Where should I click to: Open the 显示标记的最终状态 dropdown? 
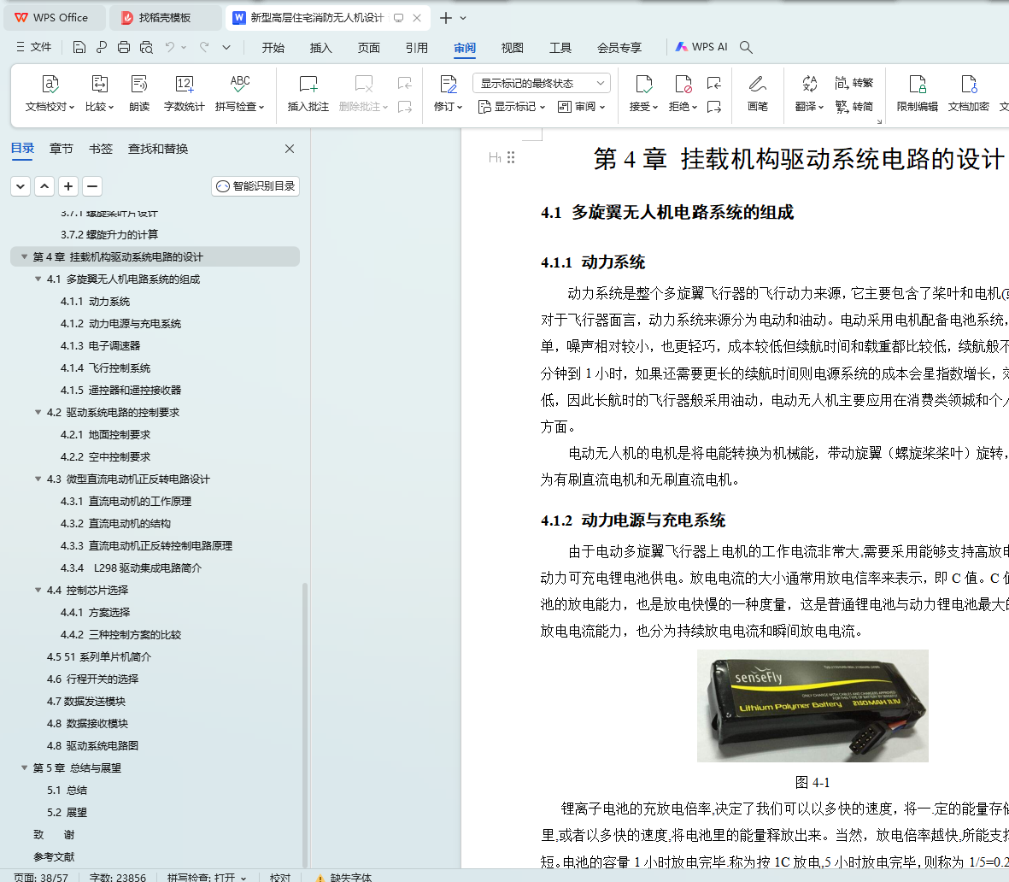tap(541, 83)
